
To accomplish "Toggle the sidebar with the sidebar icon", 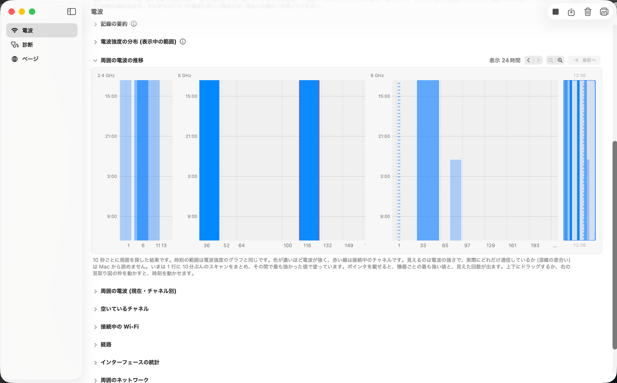I will tap(71, 12).
